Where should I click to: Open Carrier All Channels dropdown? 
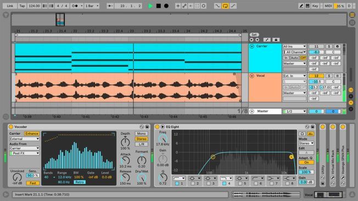(x=294, y=52)
